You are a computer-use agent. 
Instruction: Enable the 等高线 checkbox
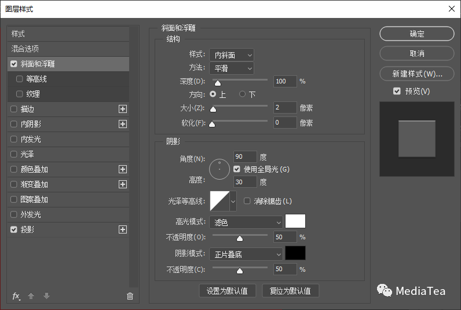(x=20, y=79)
